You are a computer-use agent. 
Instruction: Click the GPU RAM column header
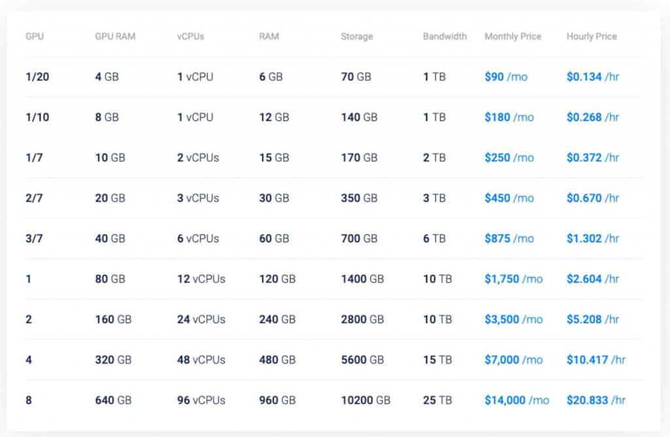pyautogui.click(x=115, y=37)
